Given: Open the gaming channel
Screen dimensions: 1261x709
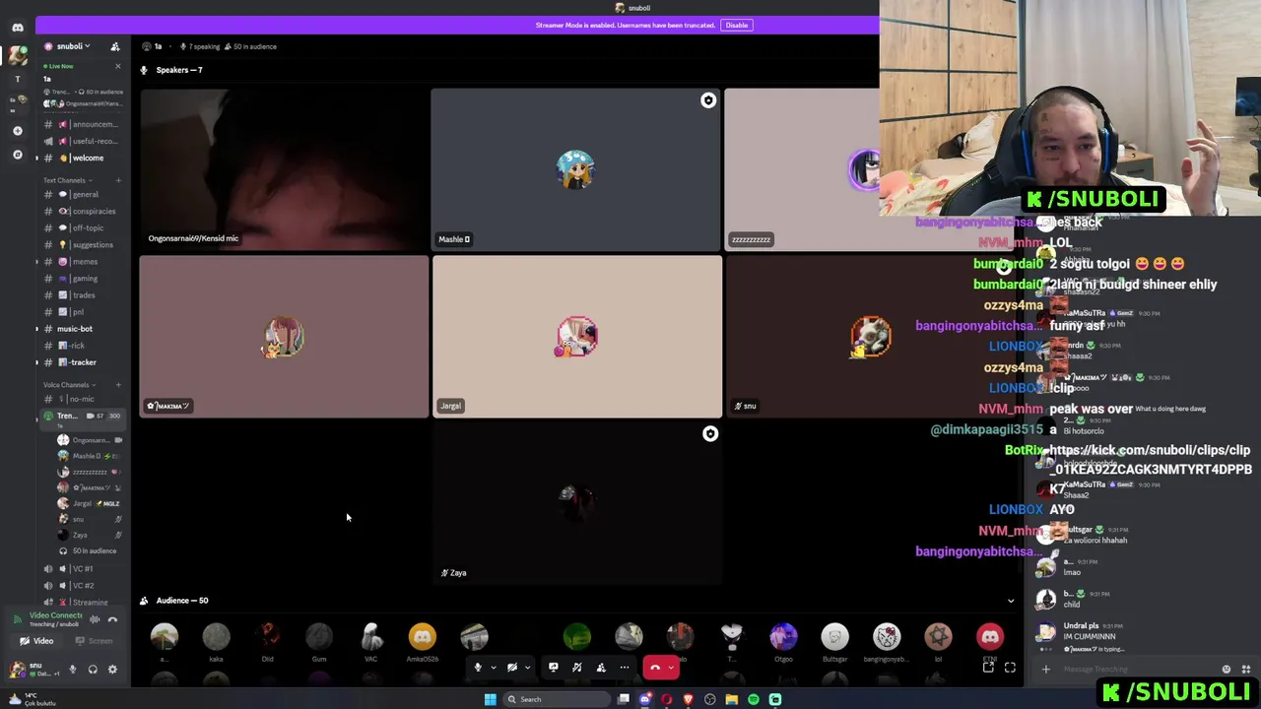Looking at the screenshot, I should coord(83,278).
